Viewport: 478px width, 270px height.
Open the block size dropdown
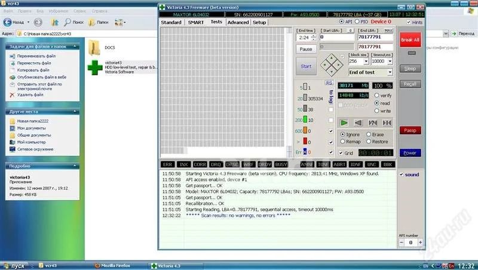coord(366,62)
